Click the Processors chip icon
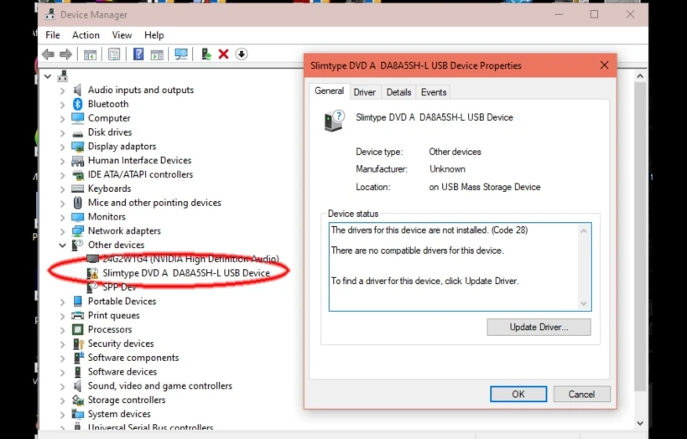Screen dimensions: 687x439 (77, 329)
